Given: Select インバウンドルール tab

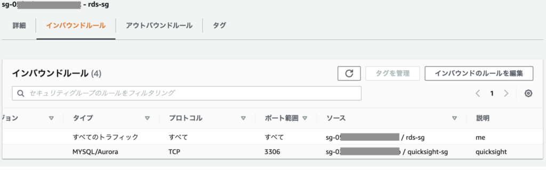Looking at the screenshot, I should coord(76,26).
